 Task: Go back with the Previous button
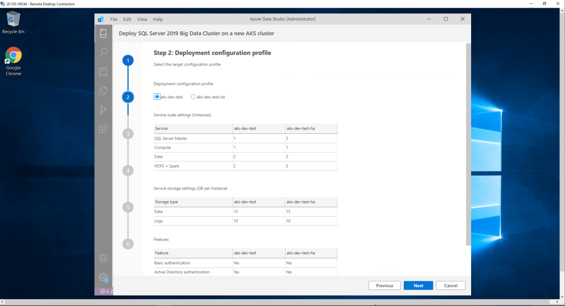(384, 286)
